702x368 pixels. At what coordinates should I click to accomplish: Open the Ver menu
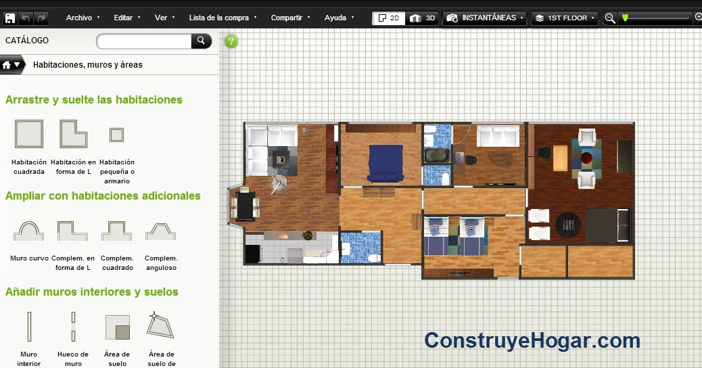[x=164, y=18]
